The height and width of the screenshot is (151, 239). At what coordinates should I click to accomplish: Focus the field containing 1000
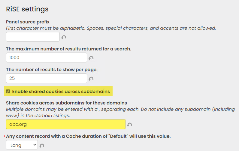47,57
